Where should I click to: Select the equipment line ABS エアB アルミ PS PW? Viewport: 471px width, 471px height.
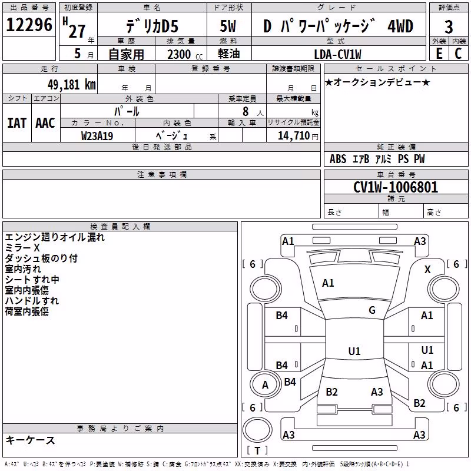pos(377,159)
